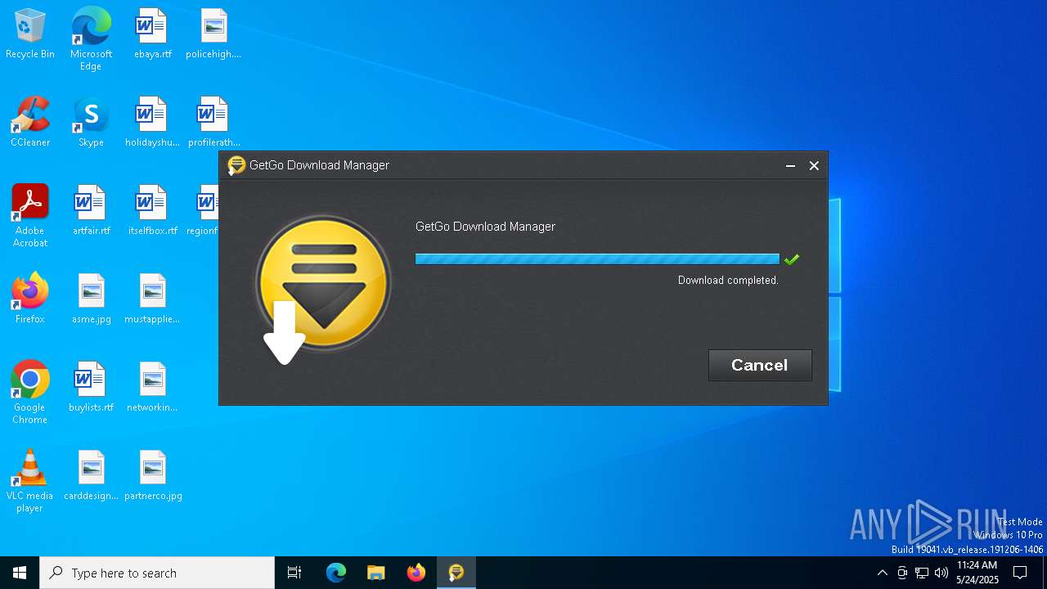Open the notification center
Screen dimensions: 1047x589
click(x=1020, y=573)
